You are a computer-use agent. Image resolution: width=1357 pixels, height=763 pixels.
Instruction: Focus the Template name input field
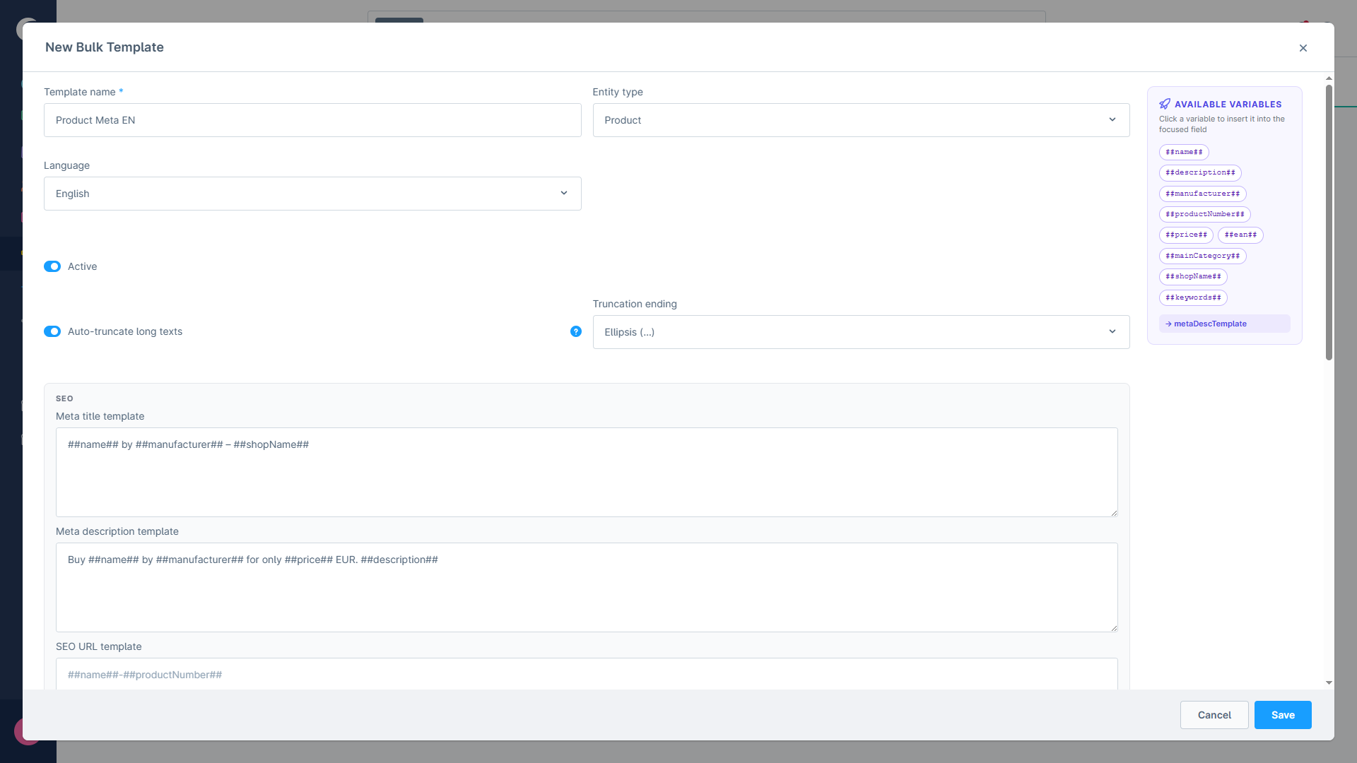(312, 120)
